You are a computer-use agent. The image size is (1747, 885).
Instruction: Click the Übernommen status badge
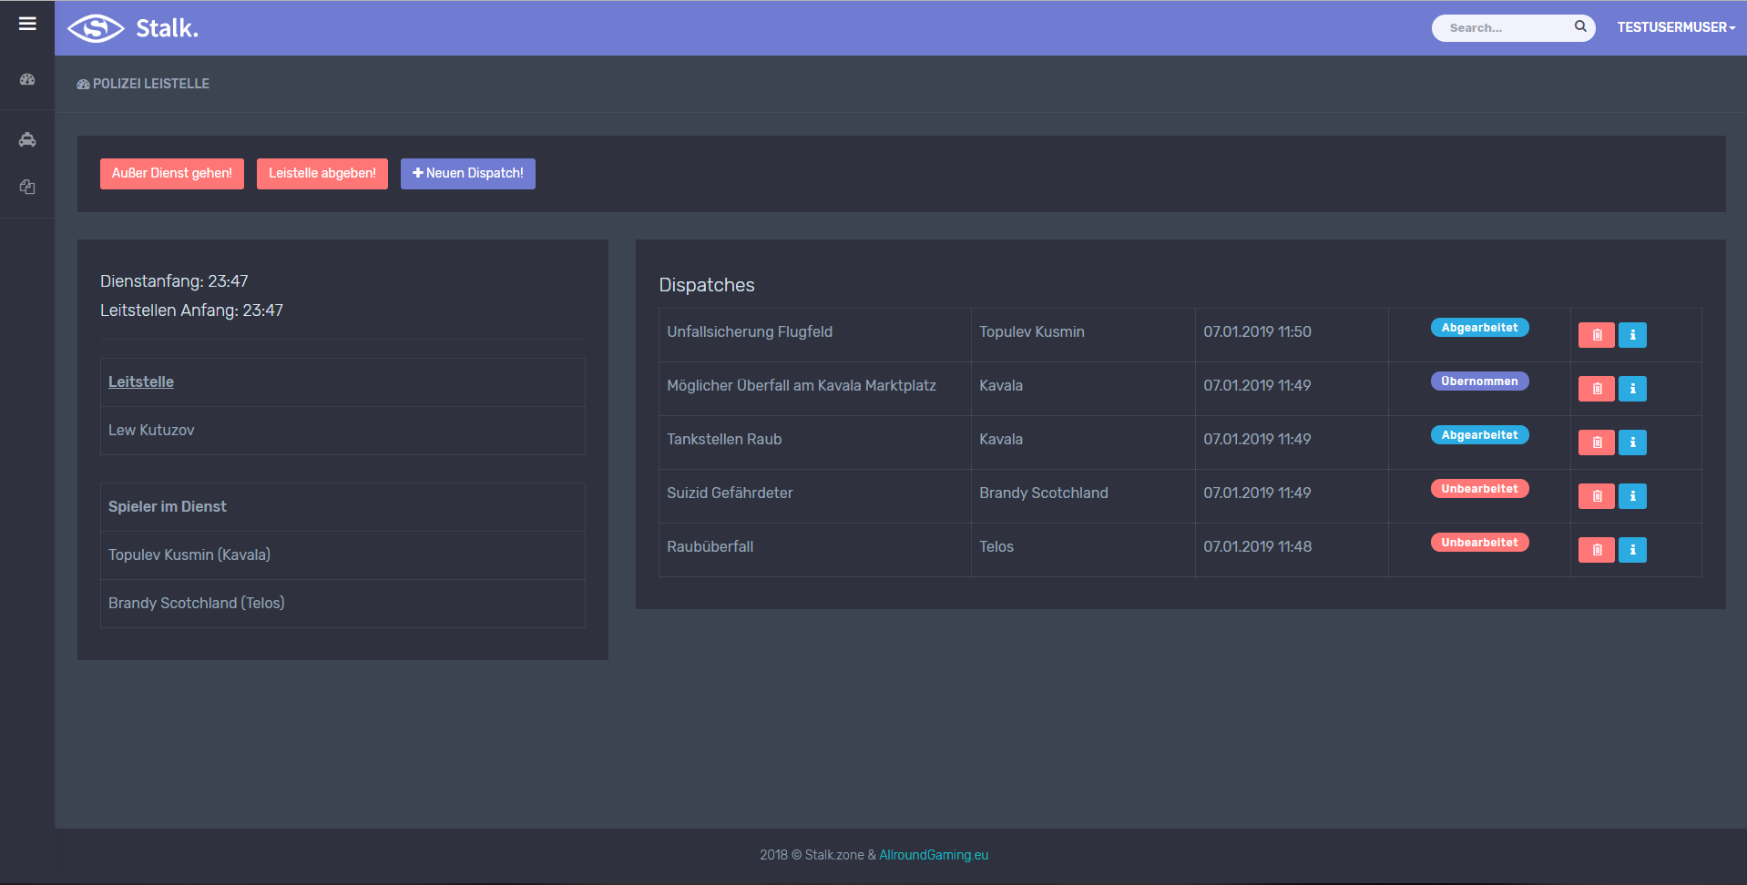(x=1479, y=381)
